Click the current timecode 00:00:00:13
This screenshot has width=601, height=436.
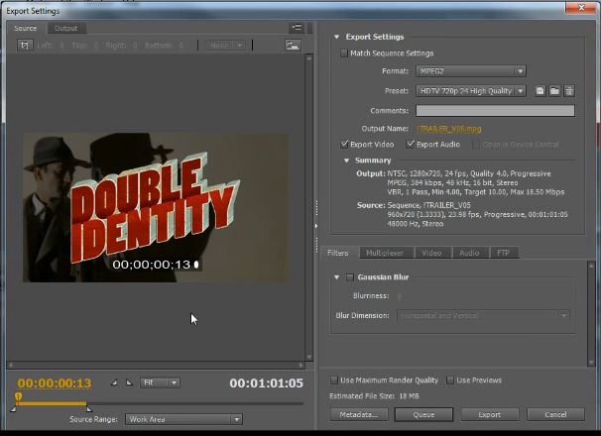coord(55,383)
